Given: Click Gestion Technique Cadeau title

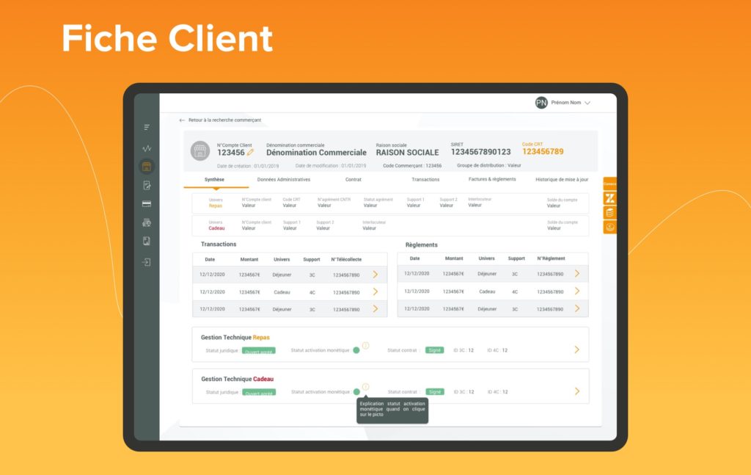Looking at the screenshot, I should [x=237, y=379].
